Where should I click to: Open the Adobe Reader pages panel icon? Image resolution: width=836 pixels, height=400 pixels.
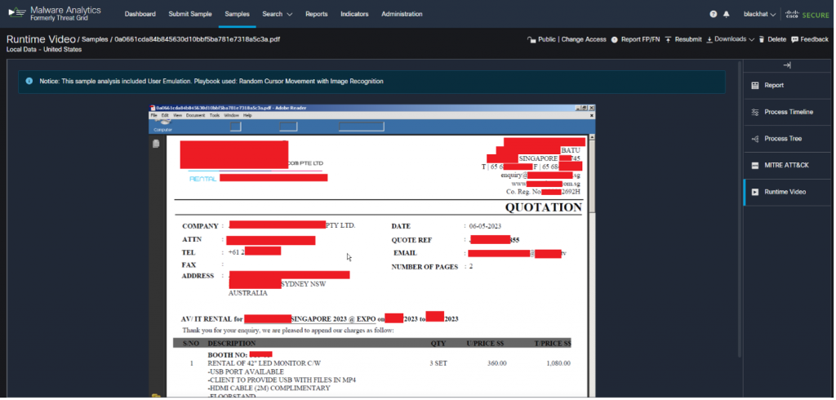point(155,144)
